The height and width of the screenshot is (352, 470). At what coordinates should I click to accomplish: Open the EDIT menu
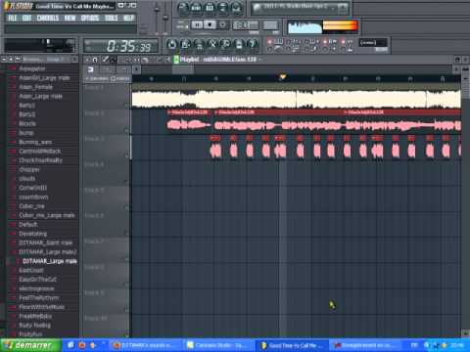tap(26, 18)
